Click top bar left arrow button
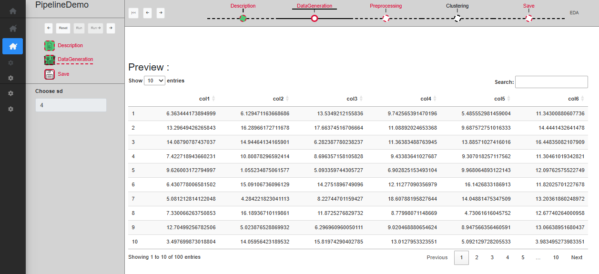Image resolution: width=599 pixels, height=274 pixels. (x=147, y=13)
